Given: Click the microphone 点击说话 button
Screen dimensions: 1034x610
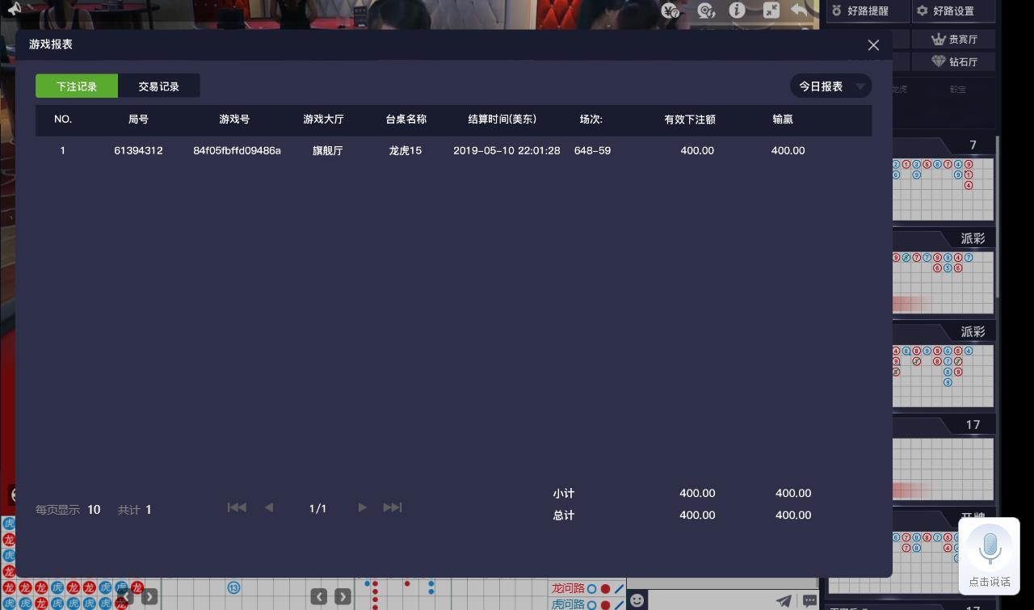Looking at the screenshot, I should [x=990, y=556].
